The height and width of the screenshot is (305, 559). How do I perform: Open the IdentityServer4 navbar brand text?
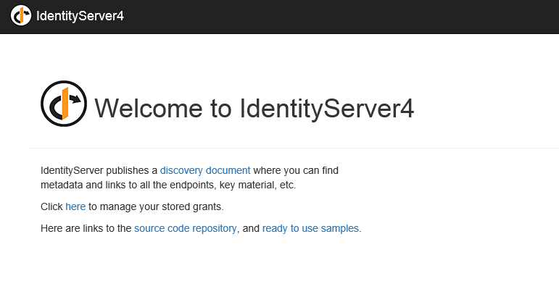tap(80, 16)
